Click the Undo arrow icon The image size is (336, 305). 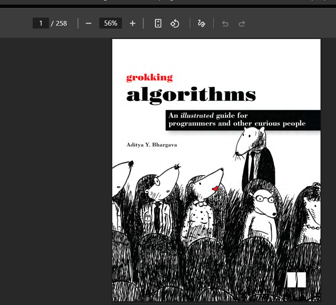225,23
